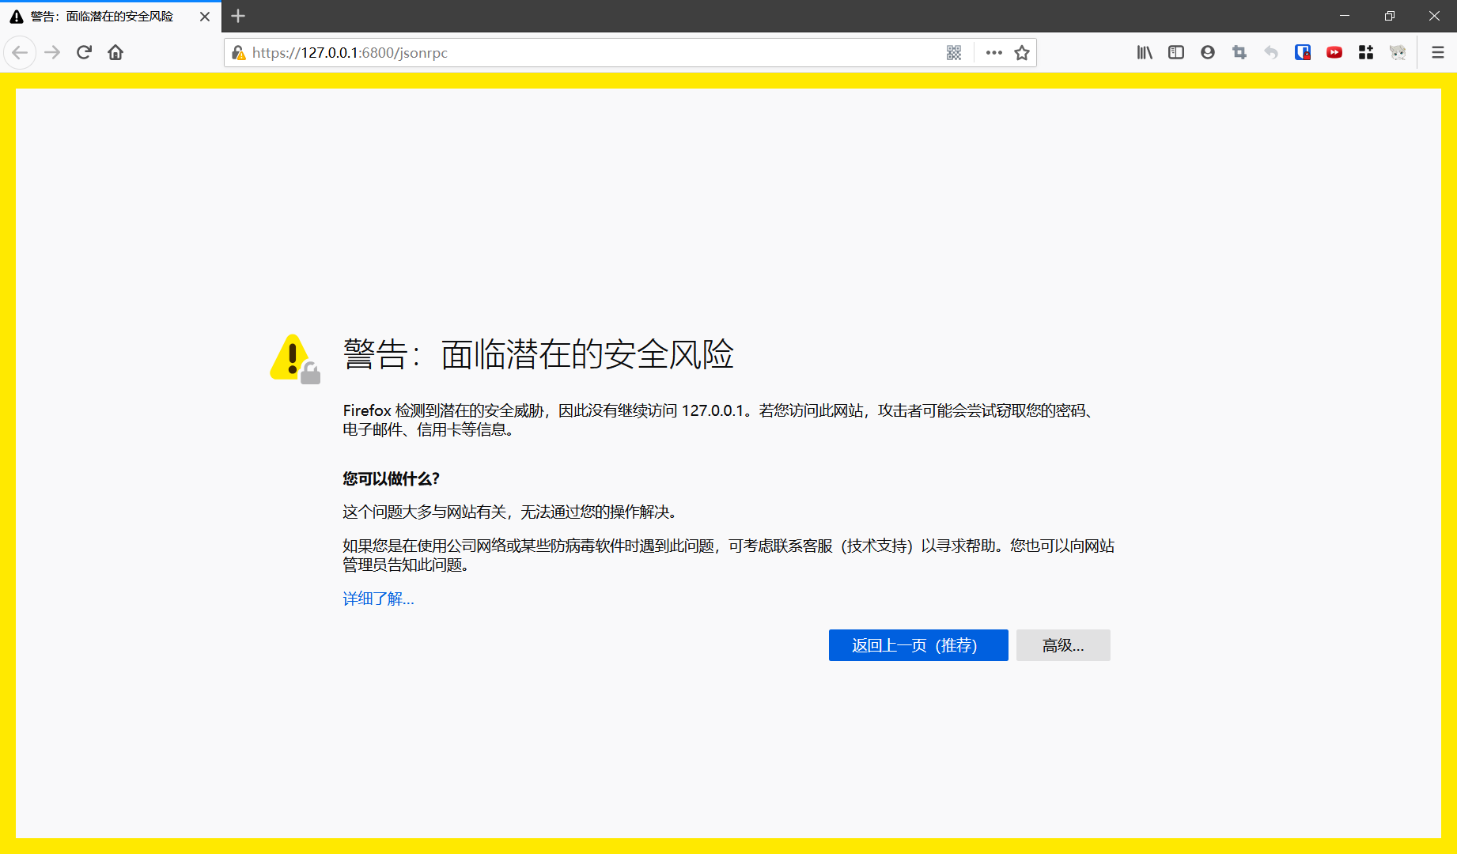Open the QR code generator icon
1457x854 pixels.
(x=954, y=52)
